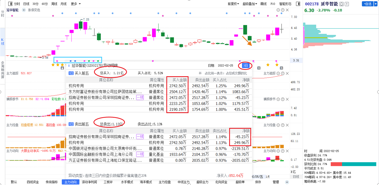Close the 主力控盘 indicator panel
Screen dimensions: 379x185
[287, 125]
